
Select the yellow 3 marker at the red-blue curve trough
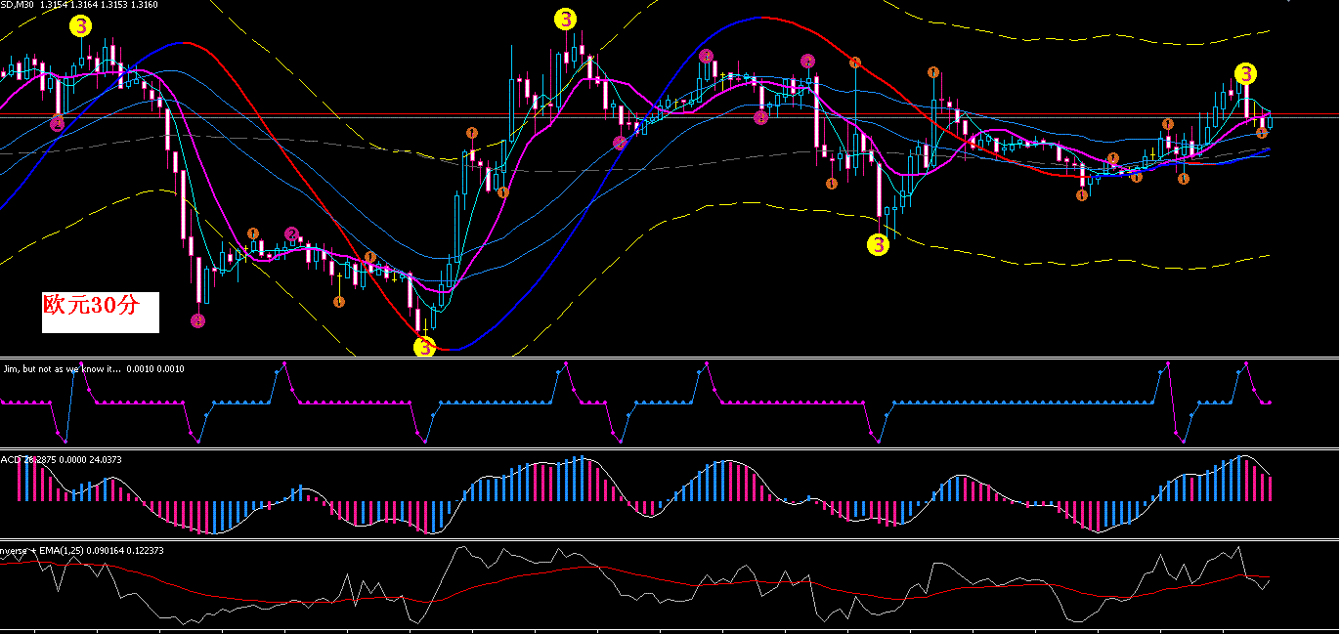coord(424,346)
